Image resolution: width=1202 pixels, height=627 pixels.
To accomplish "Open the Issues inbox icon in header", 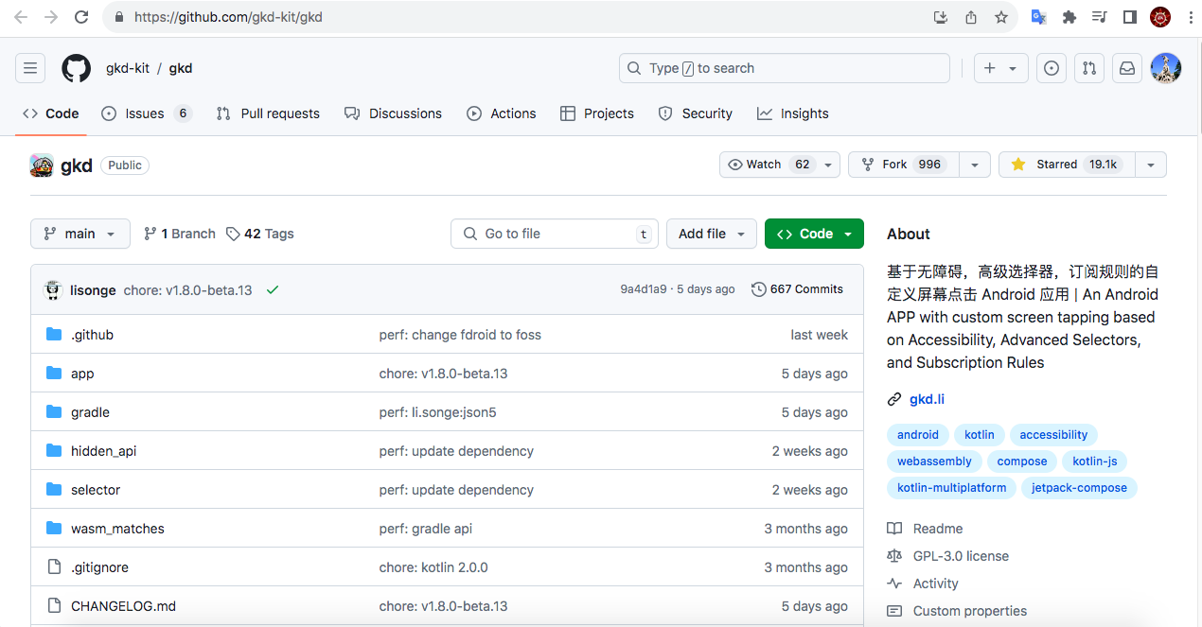I will coord(1052,68).
